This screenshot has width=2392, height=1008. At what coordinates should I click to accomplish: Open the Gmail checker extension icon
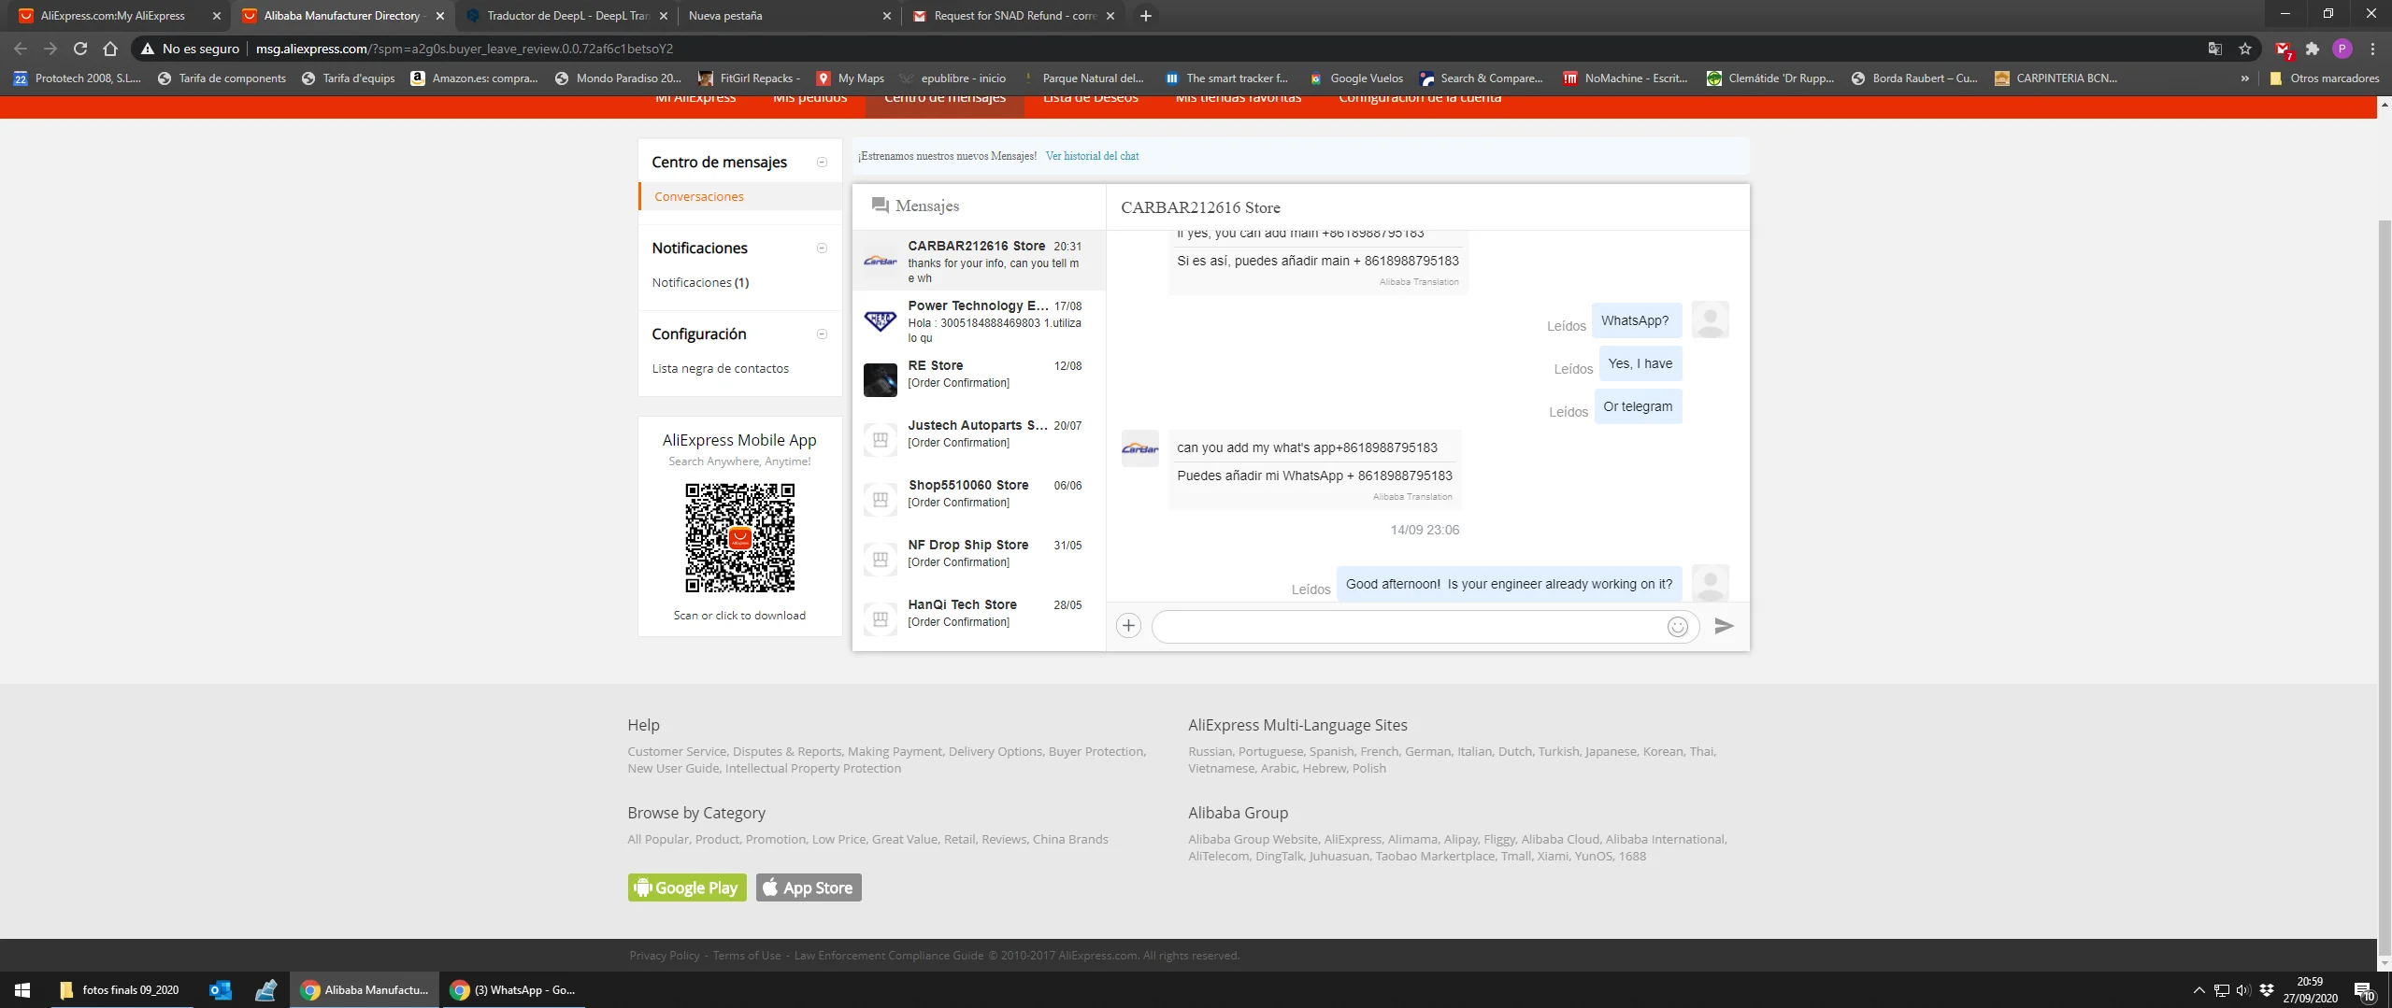[x=2283, y=49]
